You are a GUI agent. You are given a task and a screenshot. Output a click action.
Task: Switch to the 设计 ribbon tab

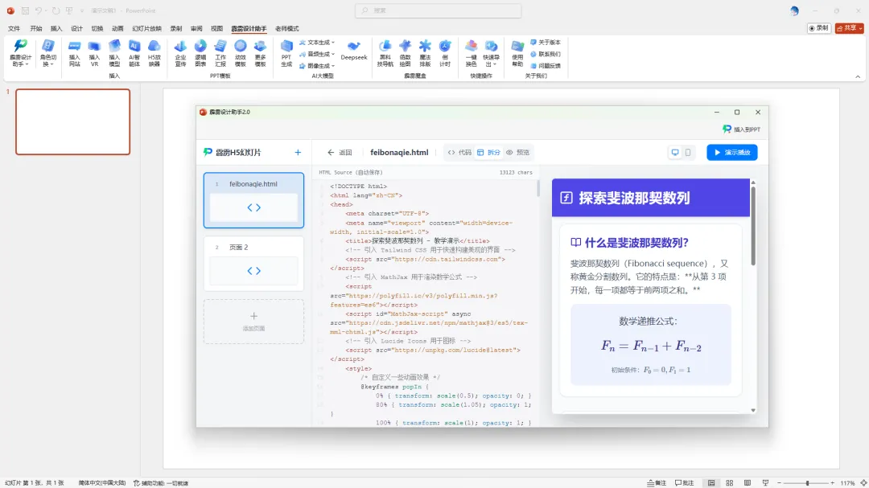(76, 28)
